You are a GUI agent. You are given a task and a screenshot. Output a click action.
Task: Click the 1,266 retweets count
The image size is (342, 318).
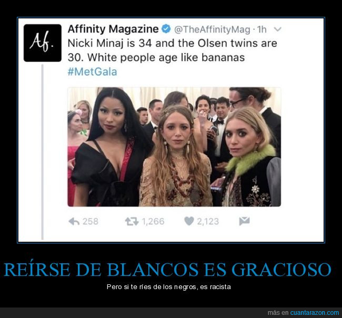[153, 221]
